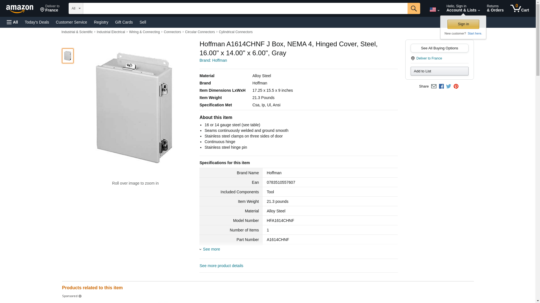Select the product image thumbnail
The width and height of the screenshot is (540, 303).
pyautogui.click(x=68, y=56)
